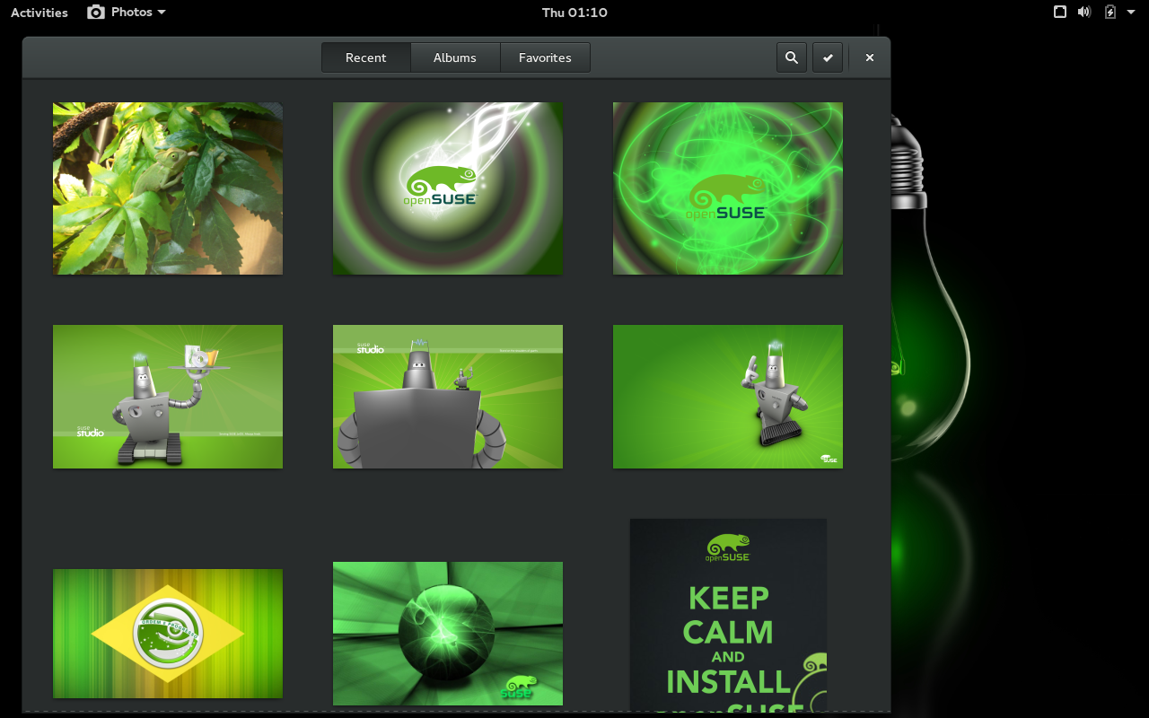Open search with the magnifier icon
The height and width of the screenshot is (718, 1149).
click(x=791, y=57)
